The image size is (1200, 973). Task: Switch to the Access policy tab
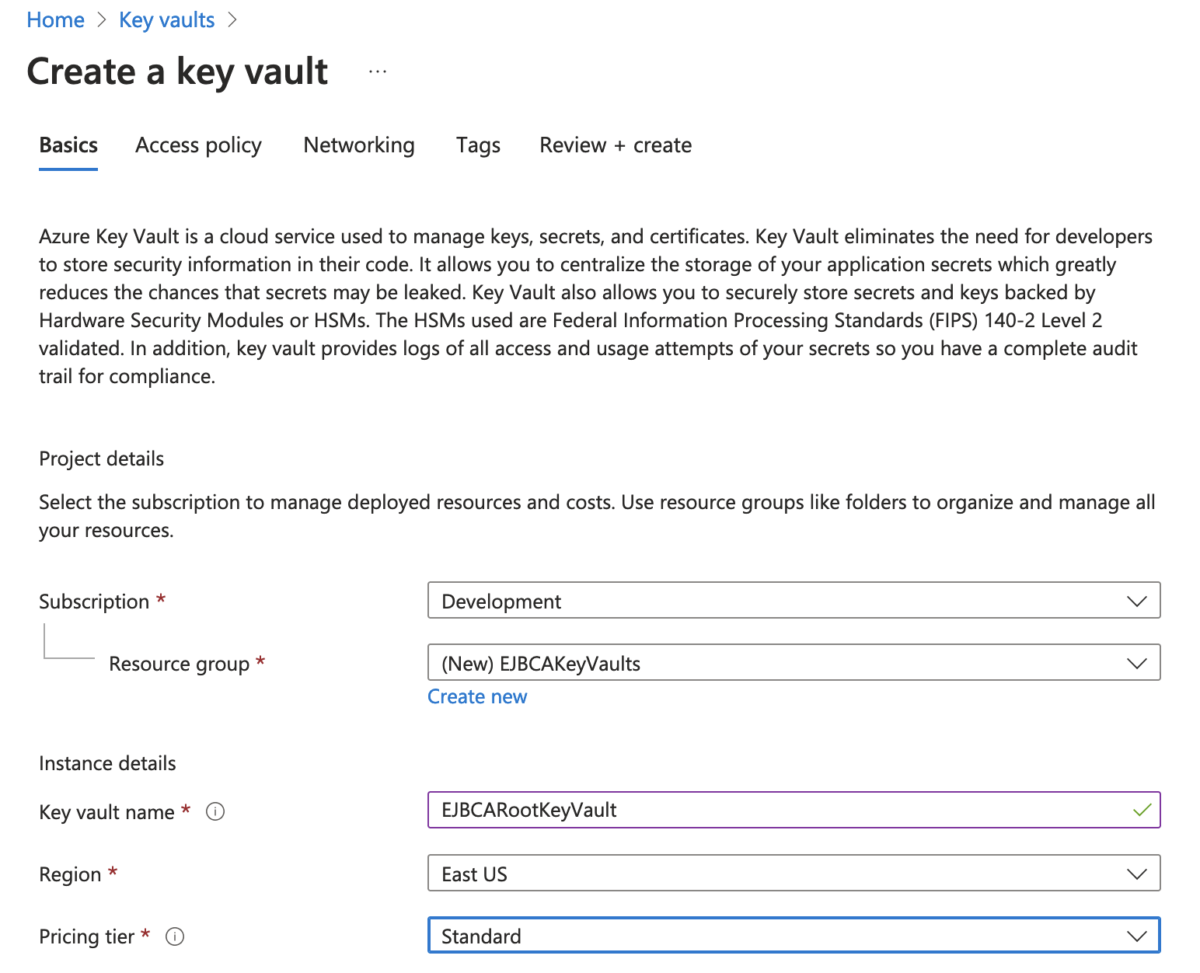click(x=198, y=145)
